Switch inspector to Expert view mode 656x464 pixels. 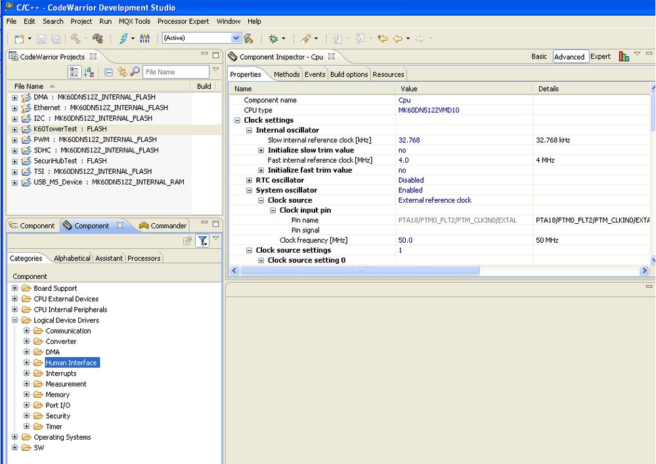click(600, 56)
